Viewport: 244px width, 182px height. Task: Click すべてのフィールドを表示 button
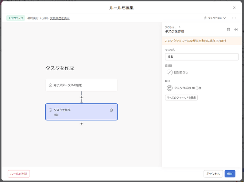point(181,98)
